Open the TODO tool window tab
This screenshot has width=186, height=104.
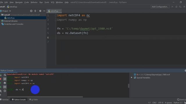pyautogui.click(x=34, y=100)
